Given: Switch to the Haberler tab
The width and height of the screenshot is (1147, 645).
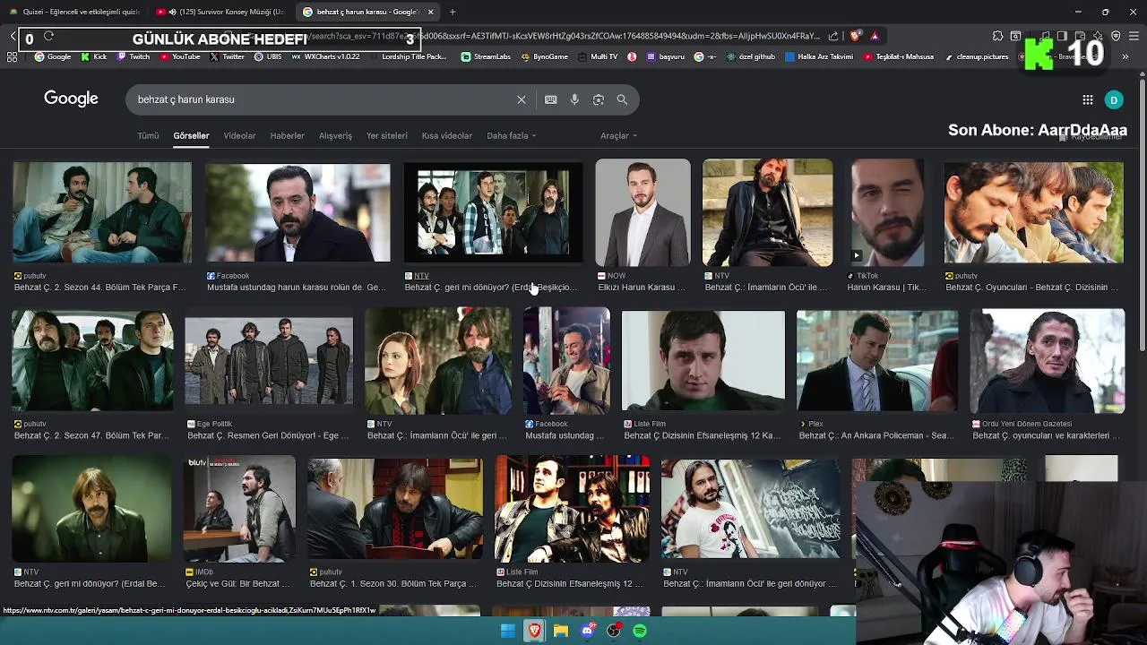Looking at the screenshot, I should pyautogui.click(x=287, y=135).
